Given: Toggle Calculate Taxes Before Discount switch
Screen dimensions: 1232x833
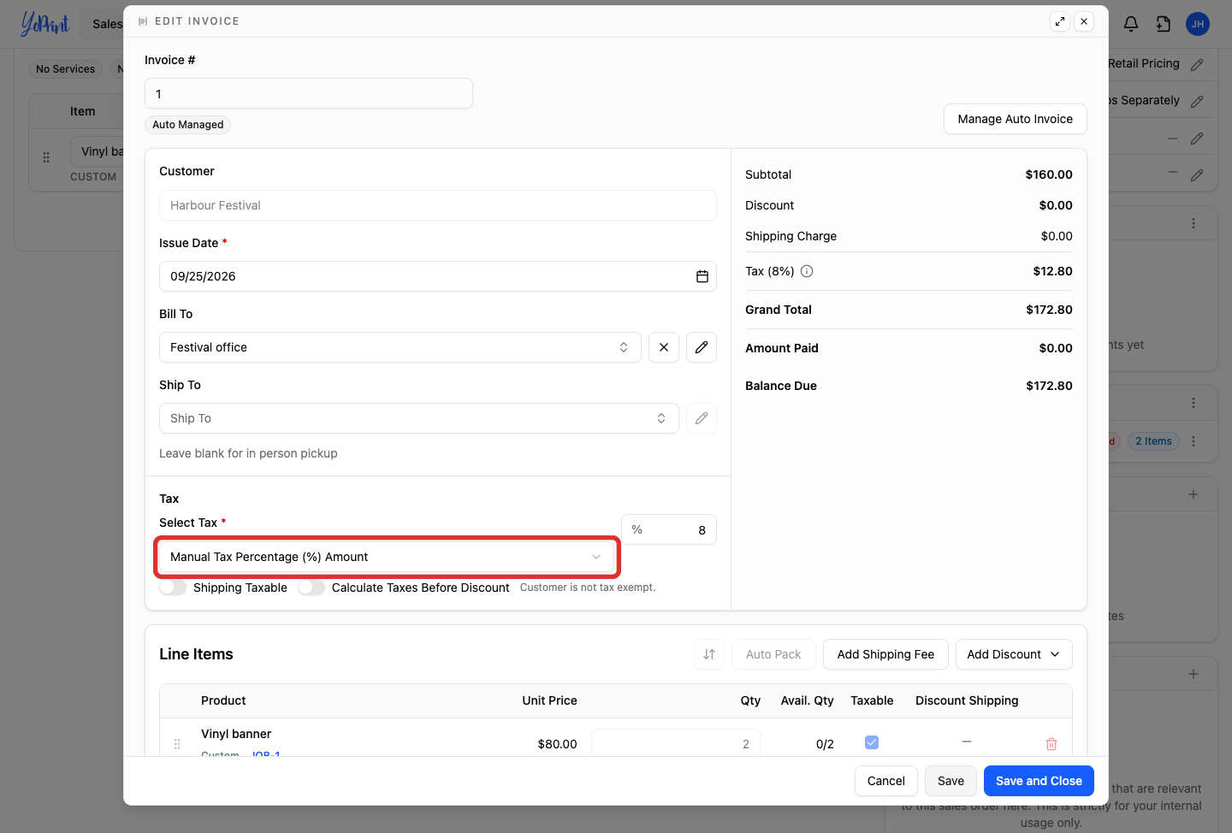Looking at the screenshot, I should click(311, 588).
